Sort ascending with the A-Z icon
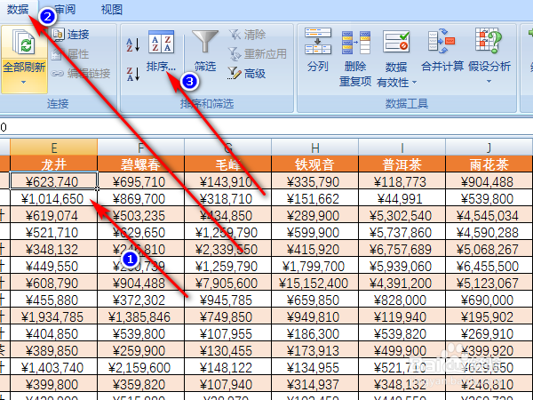This screenshot has height=400, width=533. [x=133, y=44]
